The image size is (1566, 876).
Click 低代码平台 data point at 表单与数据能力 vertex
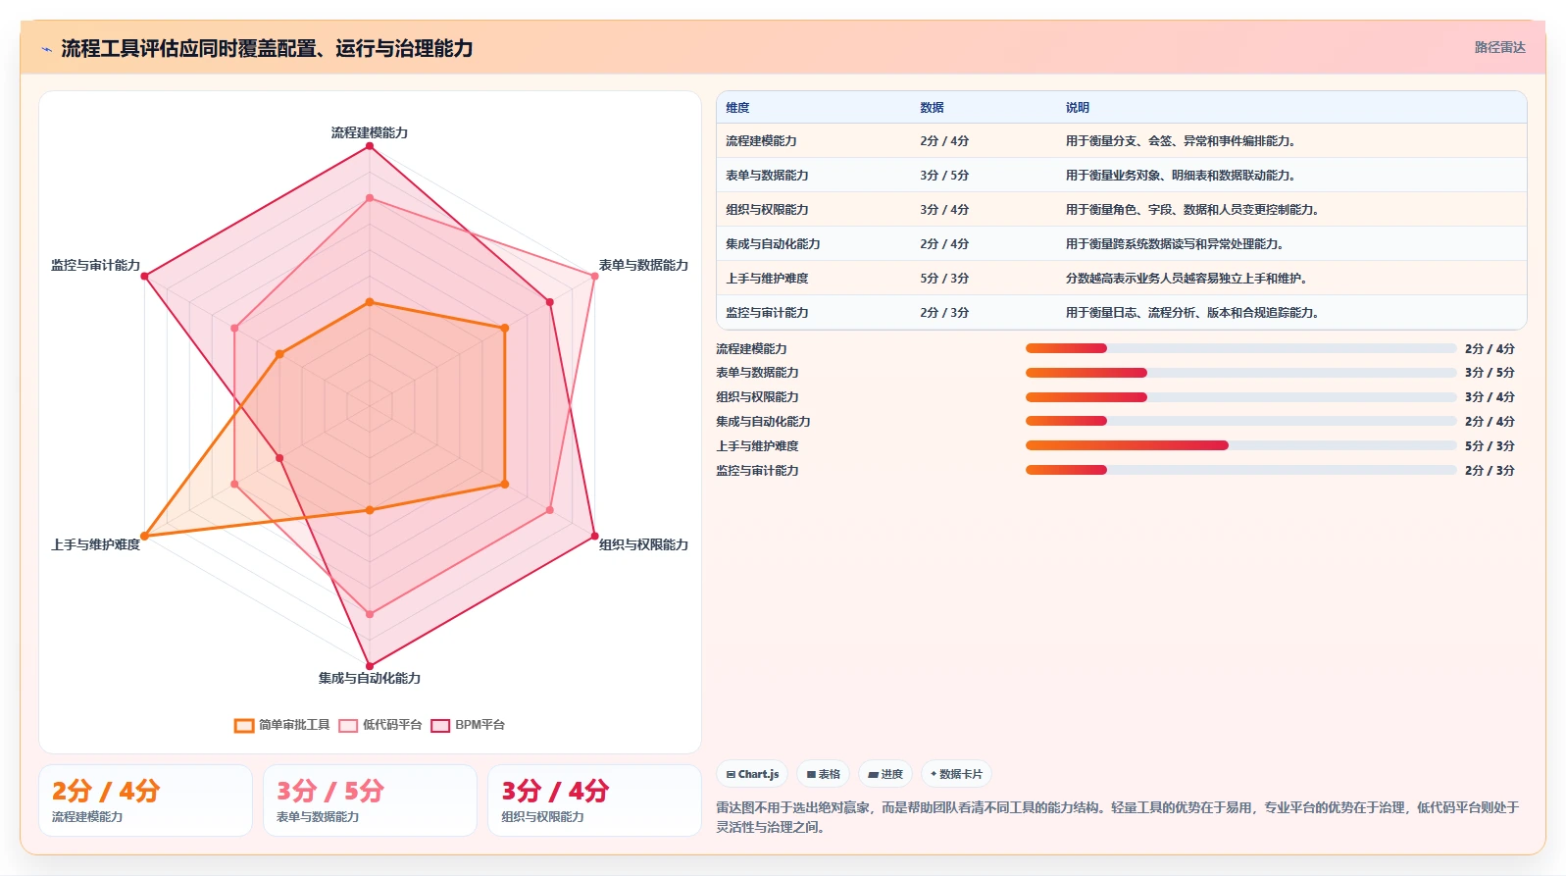[595, 277]
